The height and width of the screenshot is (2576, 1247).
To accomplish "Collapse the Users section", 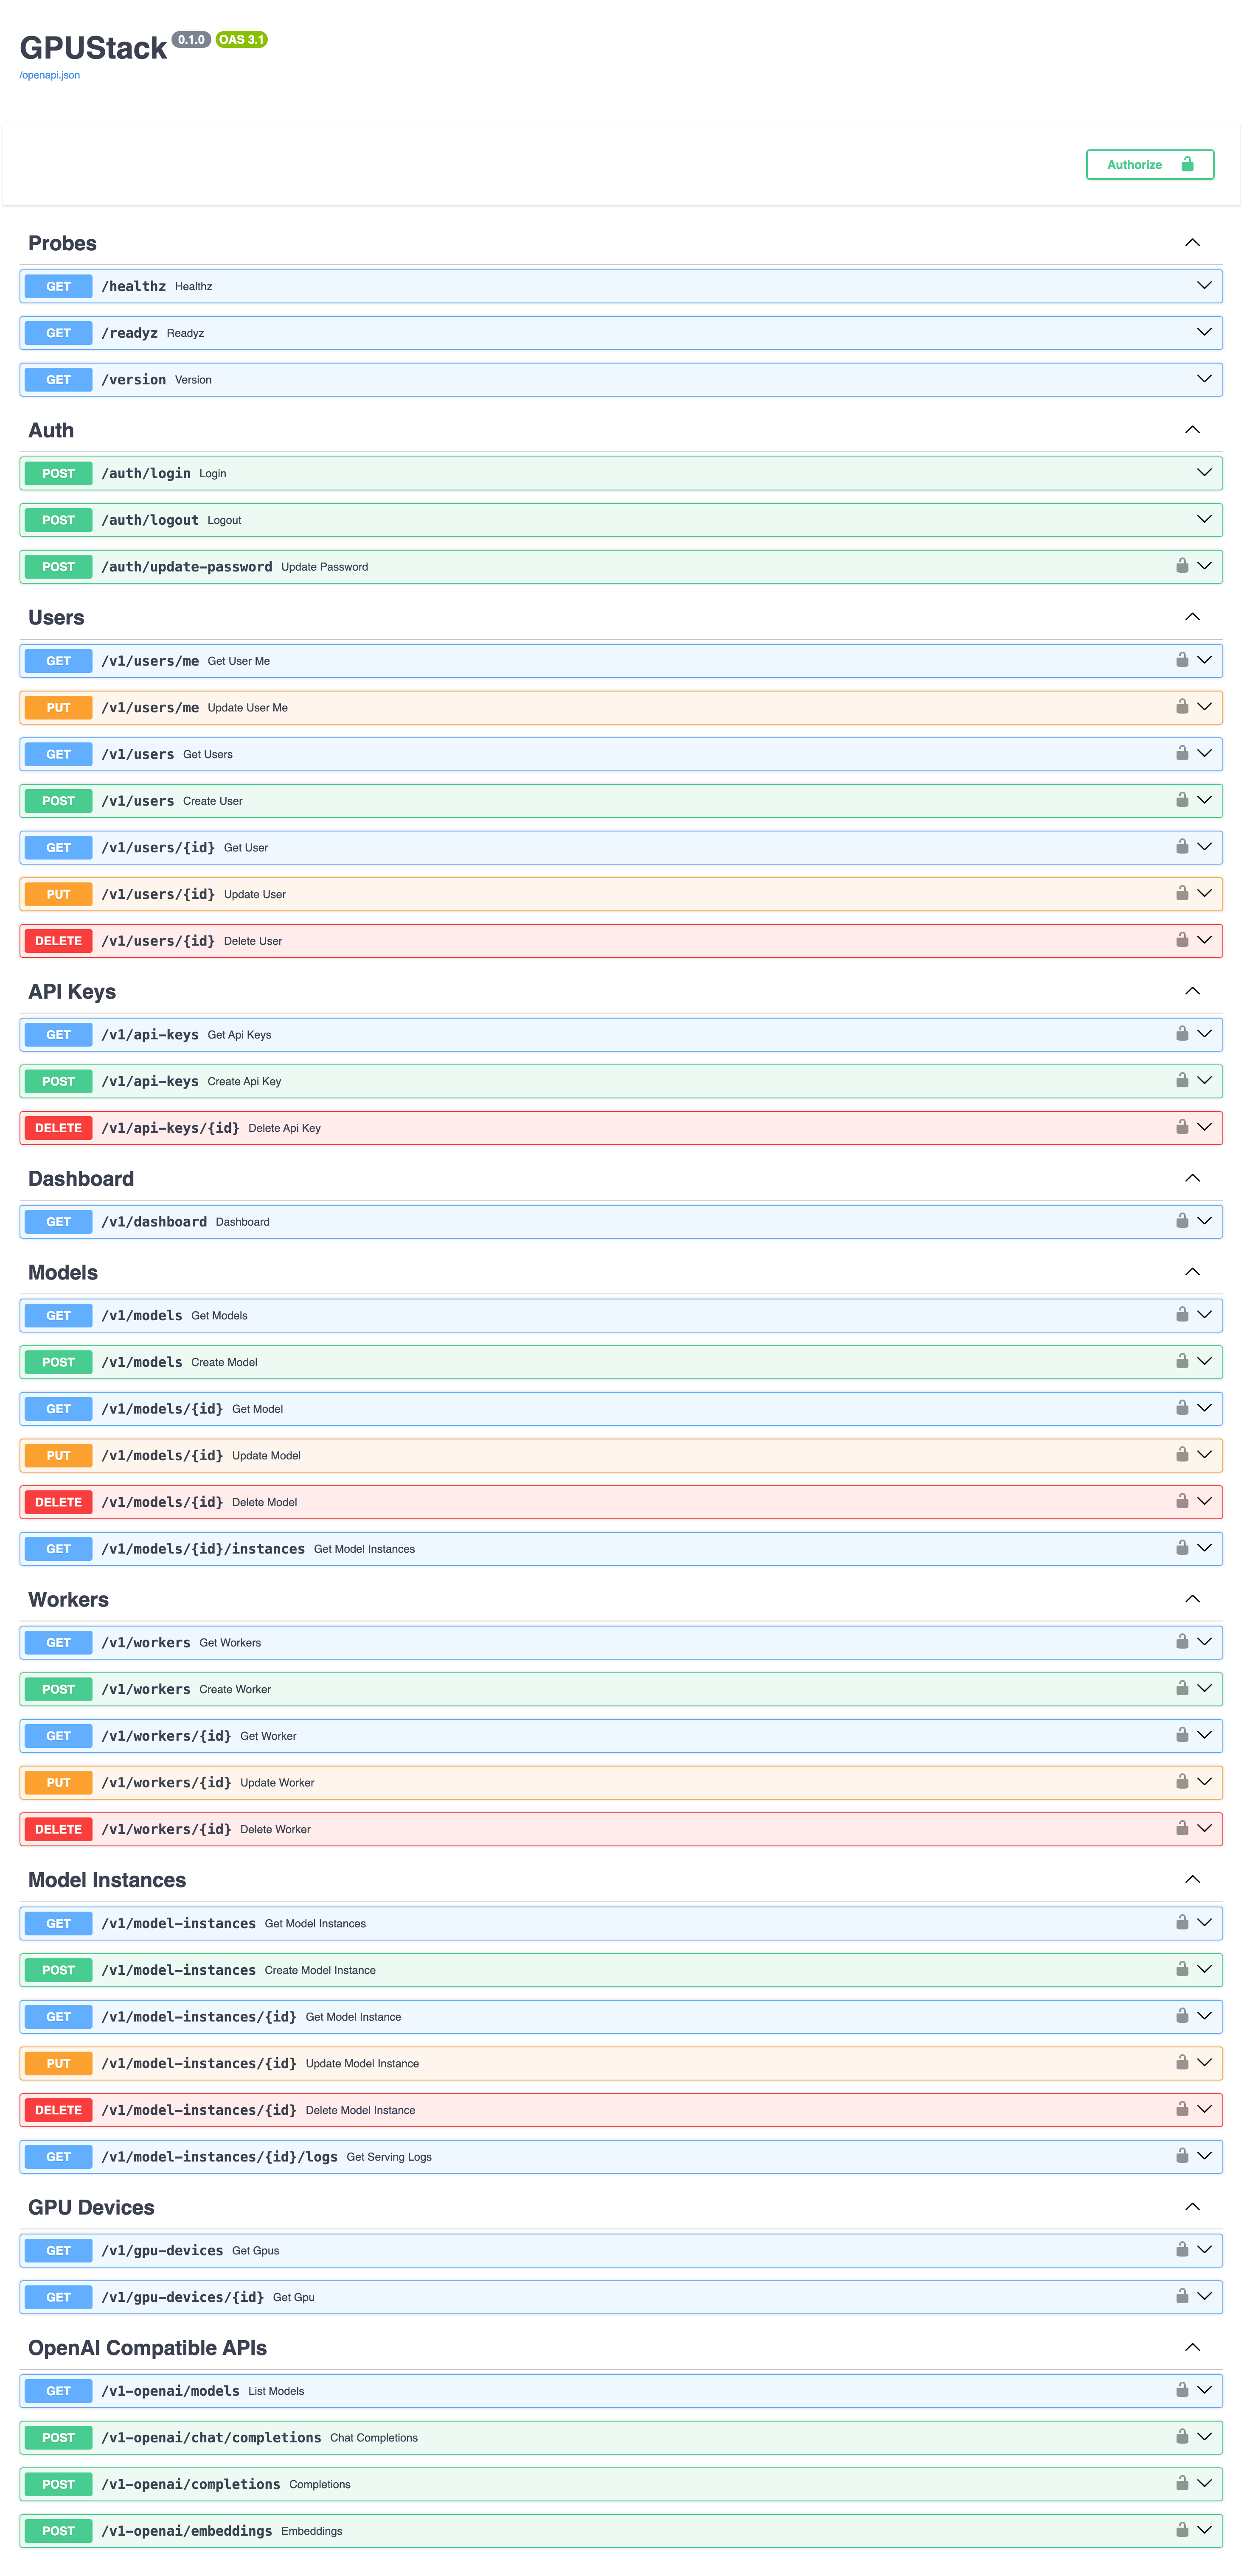I will tap(1192, 617).
